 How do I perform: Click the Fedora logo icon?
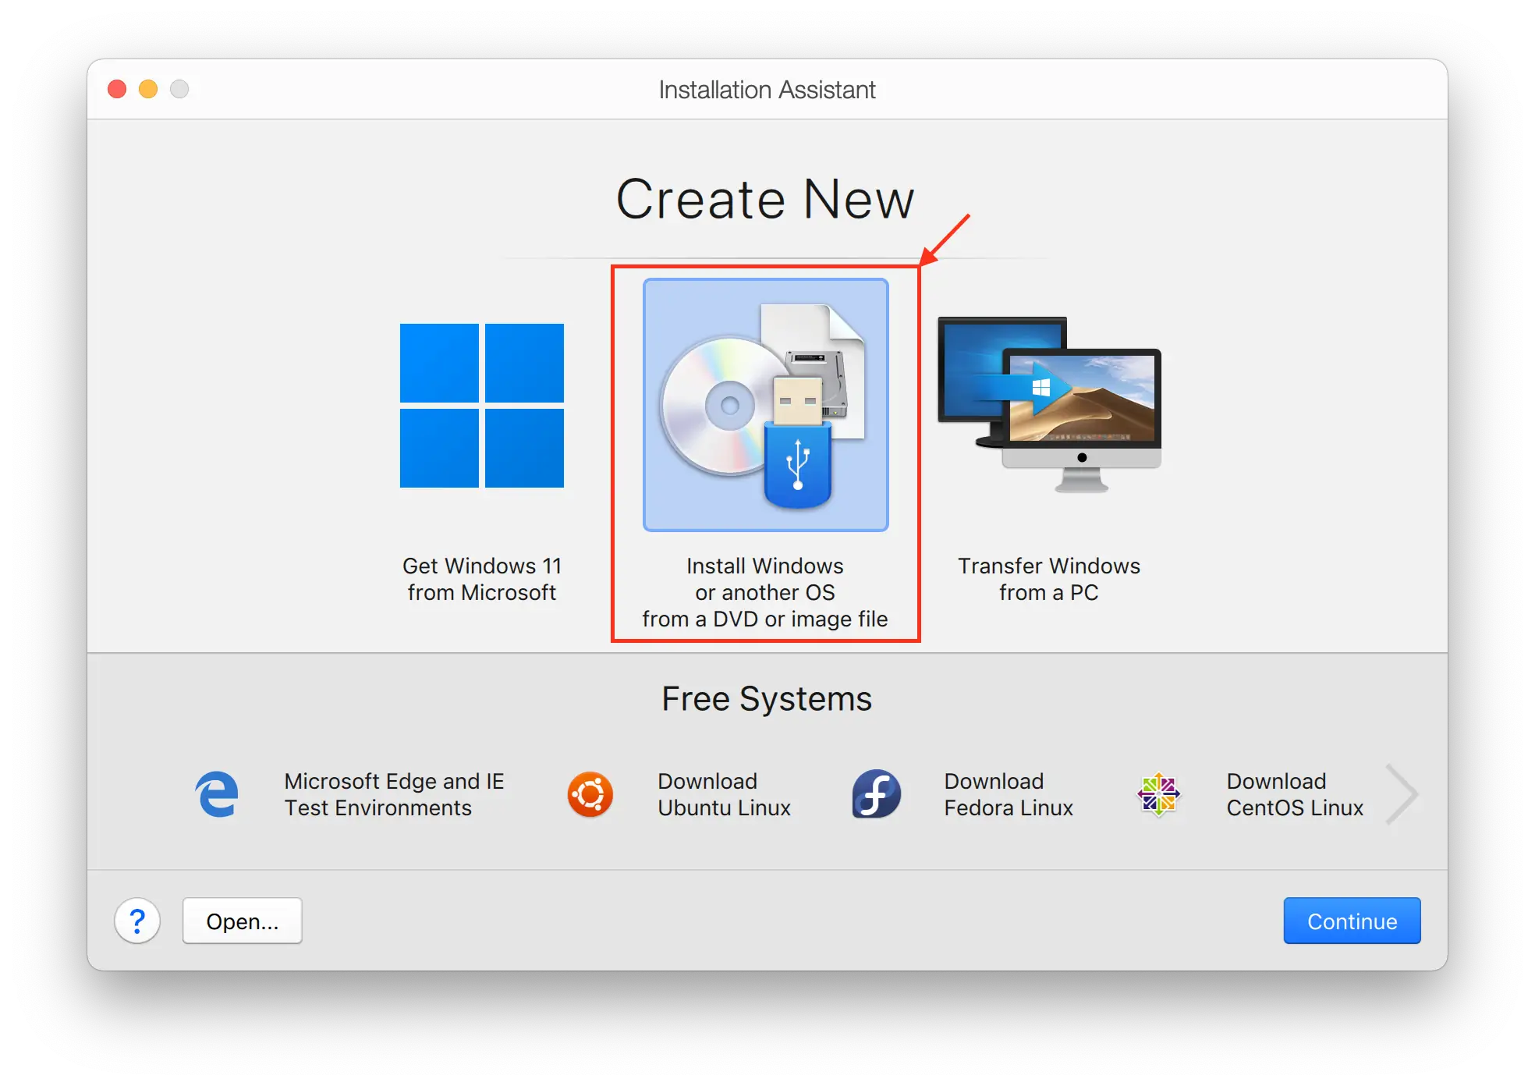point(876,794)
